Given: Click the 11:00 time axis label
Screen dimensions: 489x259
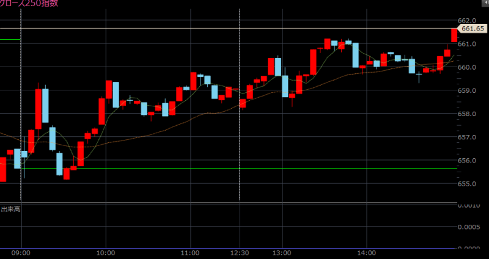Looking at the screenshot, I should tap(191, 254).
